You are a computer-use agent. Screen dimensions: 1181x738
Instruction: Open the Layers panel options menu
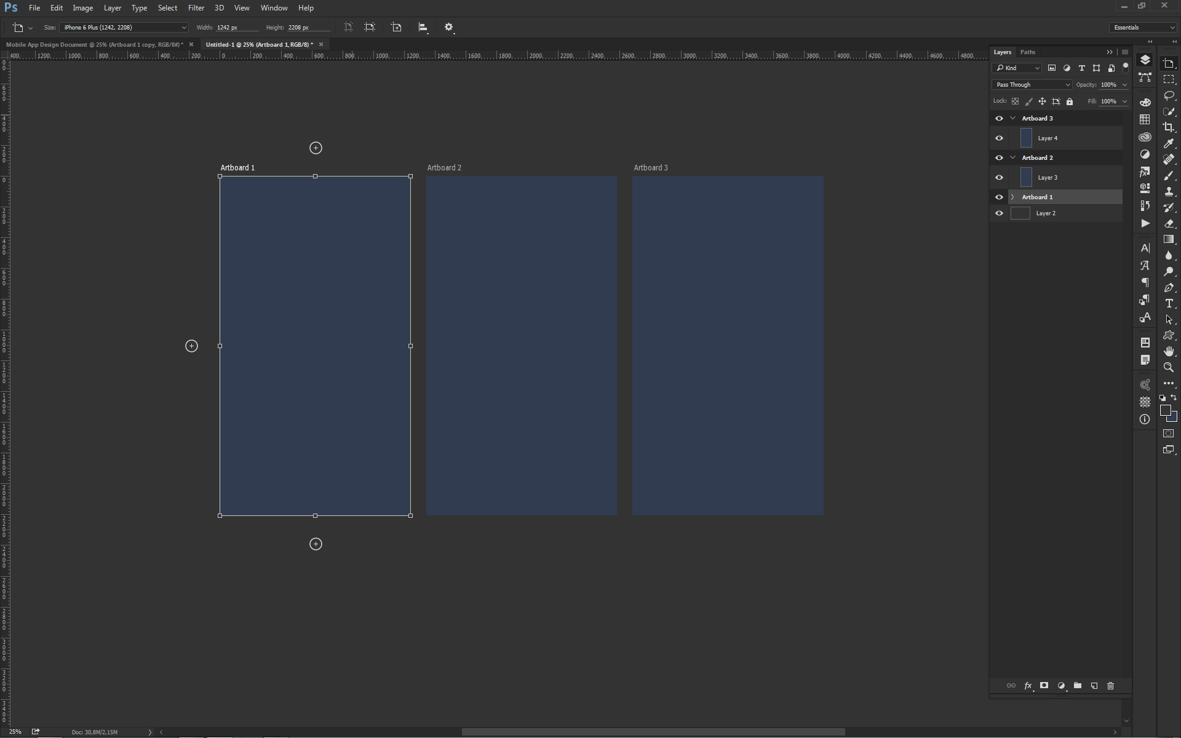[1125, 52]
